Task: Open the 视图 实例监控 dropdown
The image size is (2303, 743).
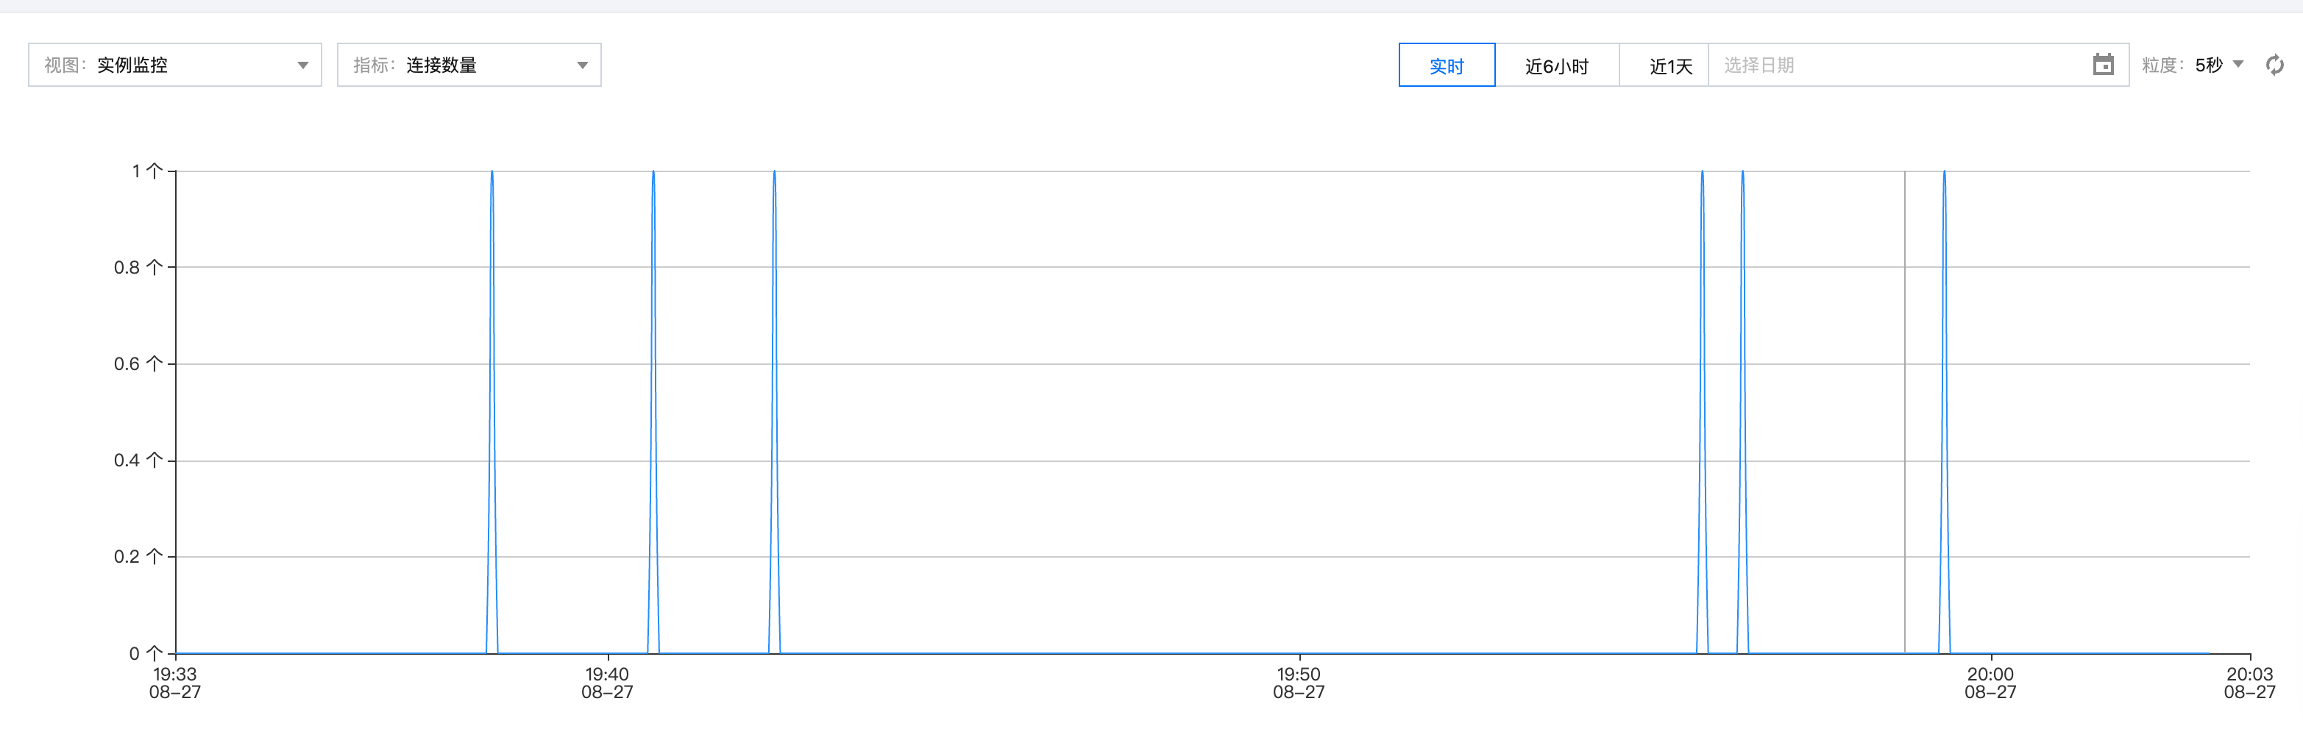Action: 174,65
